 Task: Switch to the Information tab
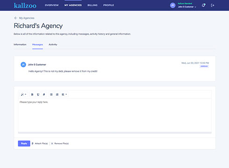[x=20, y=44]
